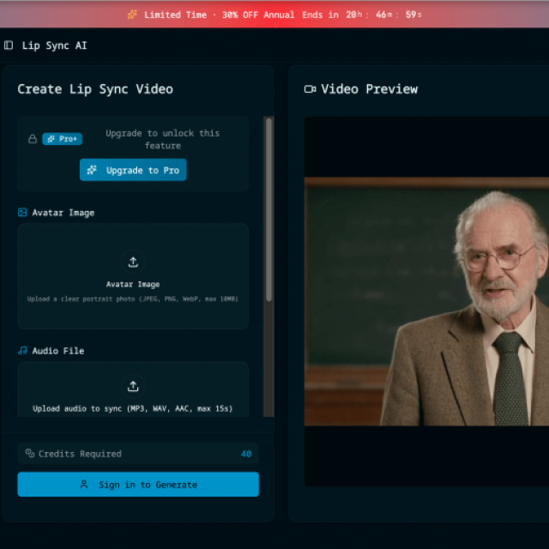The width and height of the screenshot is (549, 549).
Task: Toggle the sidebar panel icon
Action: (x=9, y=45)
